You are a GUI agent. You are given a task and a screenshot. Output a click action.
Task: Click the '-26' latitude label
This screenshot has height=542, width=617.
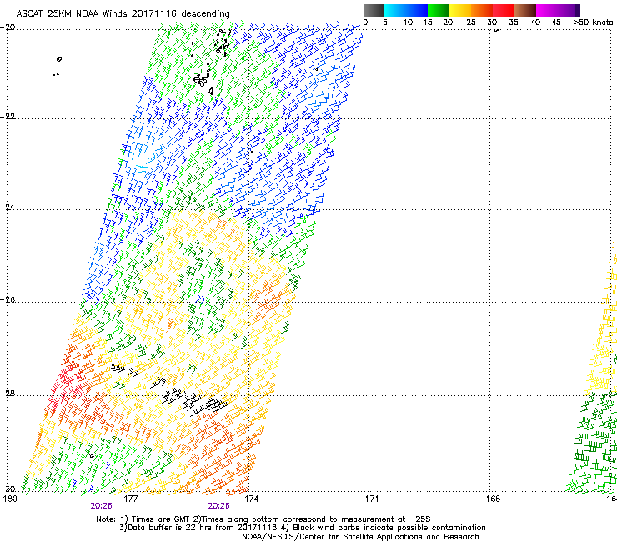tap(8, 300)
